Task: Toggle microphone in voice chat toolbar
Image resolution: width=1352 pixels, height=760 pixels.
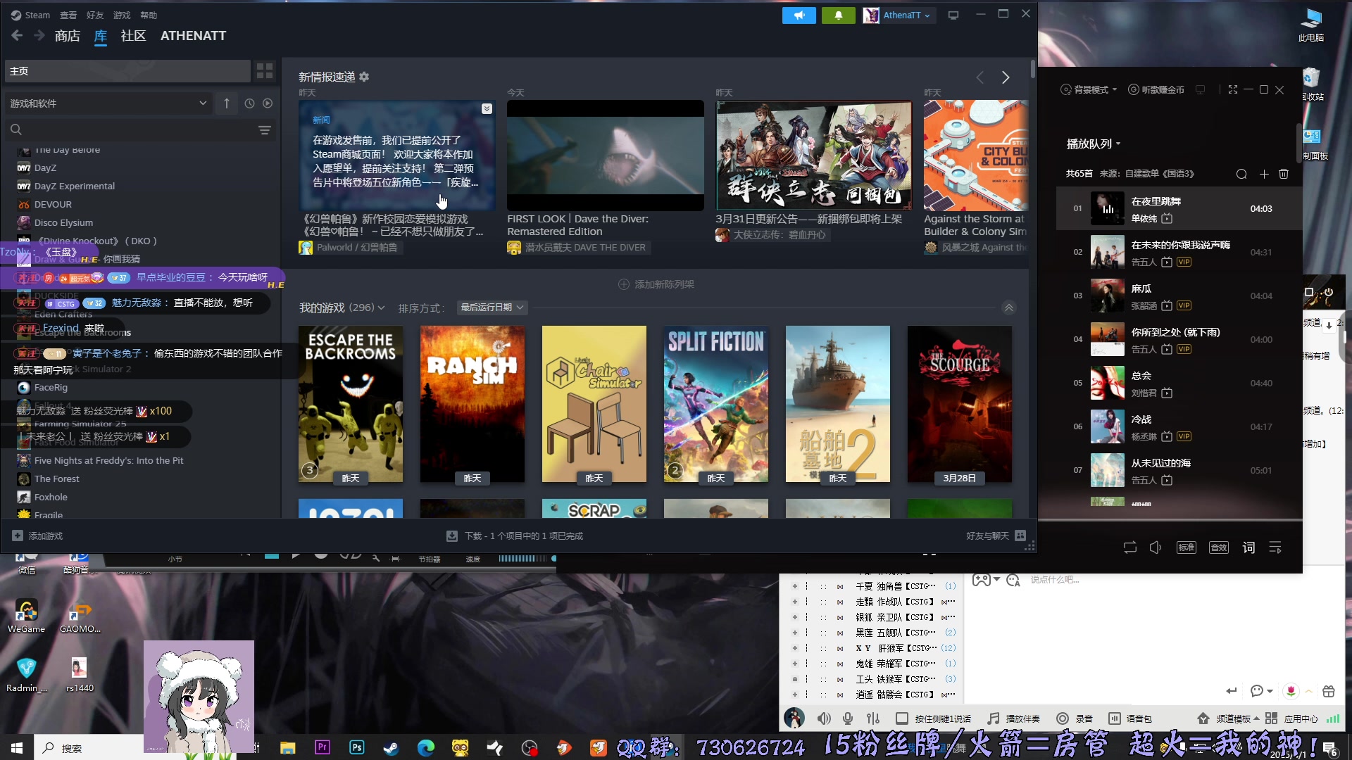Action: (x=848, y=718)
